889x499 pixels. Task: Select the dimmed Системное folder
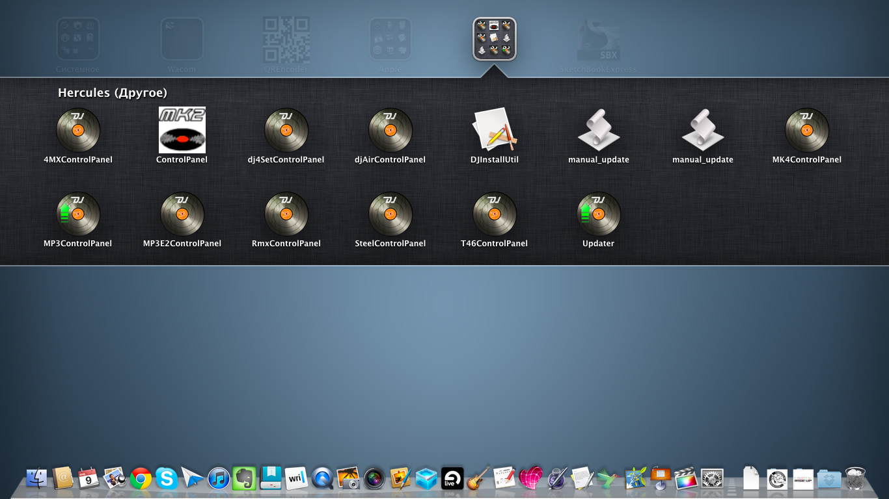click(x=78, y=39)
